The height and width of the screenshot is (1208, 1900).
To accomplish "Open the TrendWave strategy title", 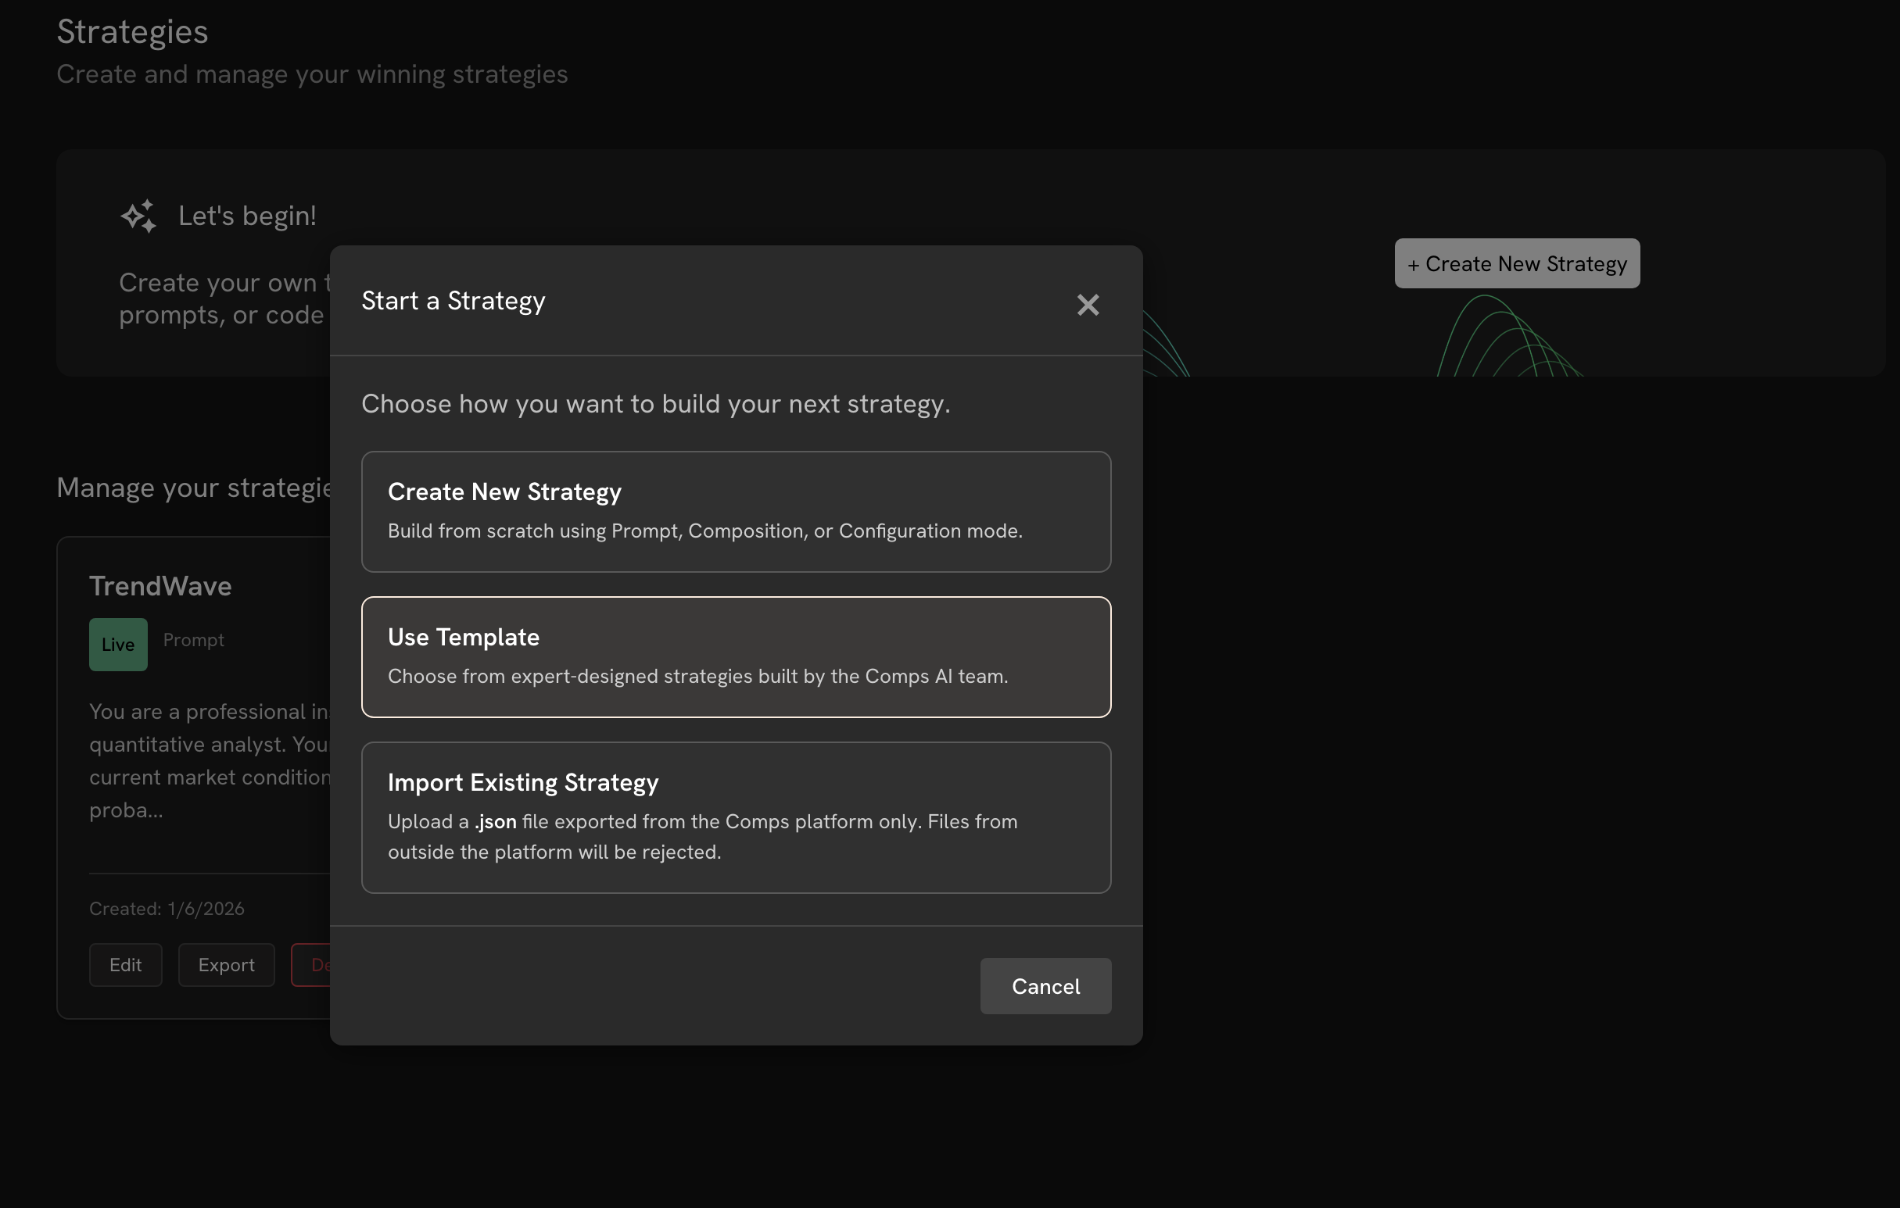I will point(160,586).
